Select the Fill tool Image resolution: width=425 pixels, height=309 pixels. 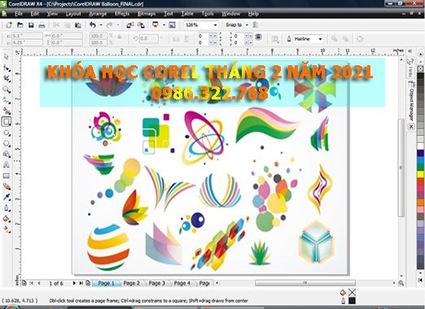point(7,219)
